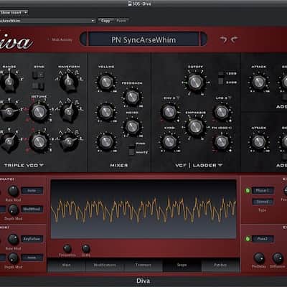Click the Paste button

coord(121,21)
